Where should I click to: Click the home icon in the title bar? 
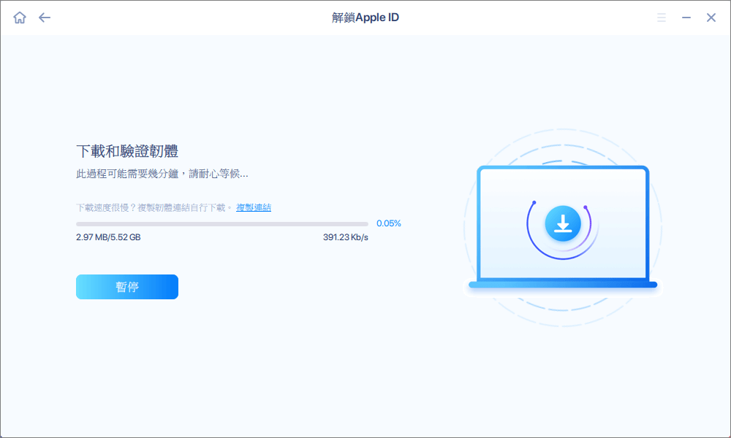pos(20,17)
